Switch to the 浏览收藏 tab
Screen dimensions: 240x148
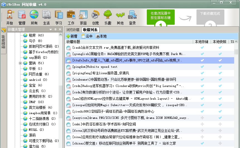pos(73,30)
